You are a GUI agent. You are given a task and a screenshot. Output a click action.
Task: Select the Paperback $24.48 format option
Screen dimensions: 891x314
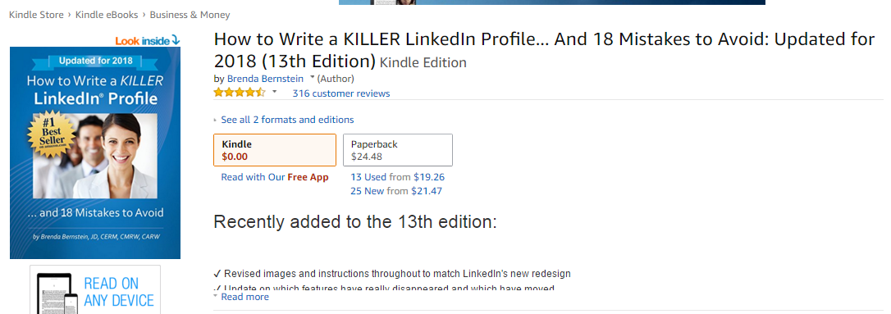398,150
